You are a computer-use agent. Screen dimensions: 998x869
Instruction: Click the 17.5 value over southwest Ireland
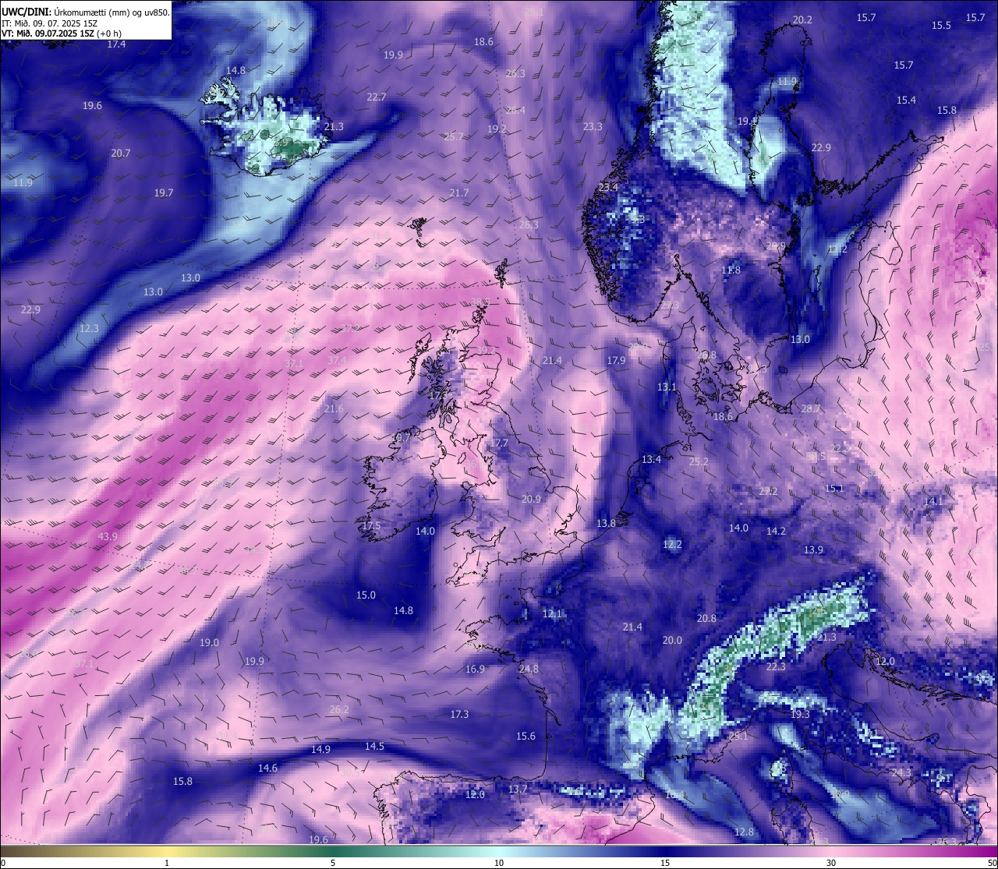371,526
